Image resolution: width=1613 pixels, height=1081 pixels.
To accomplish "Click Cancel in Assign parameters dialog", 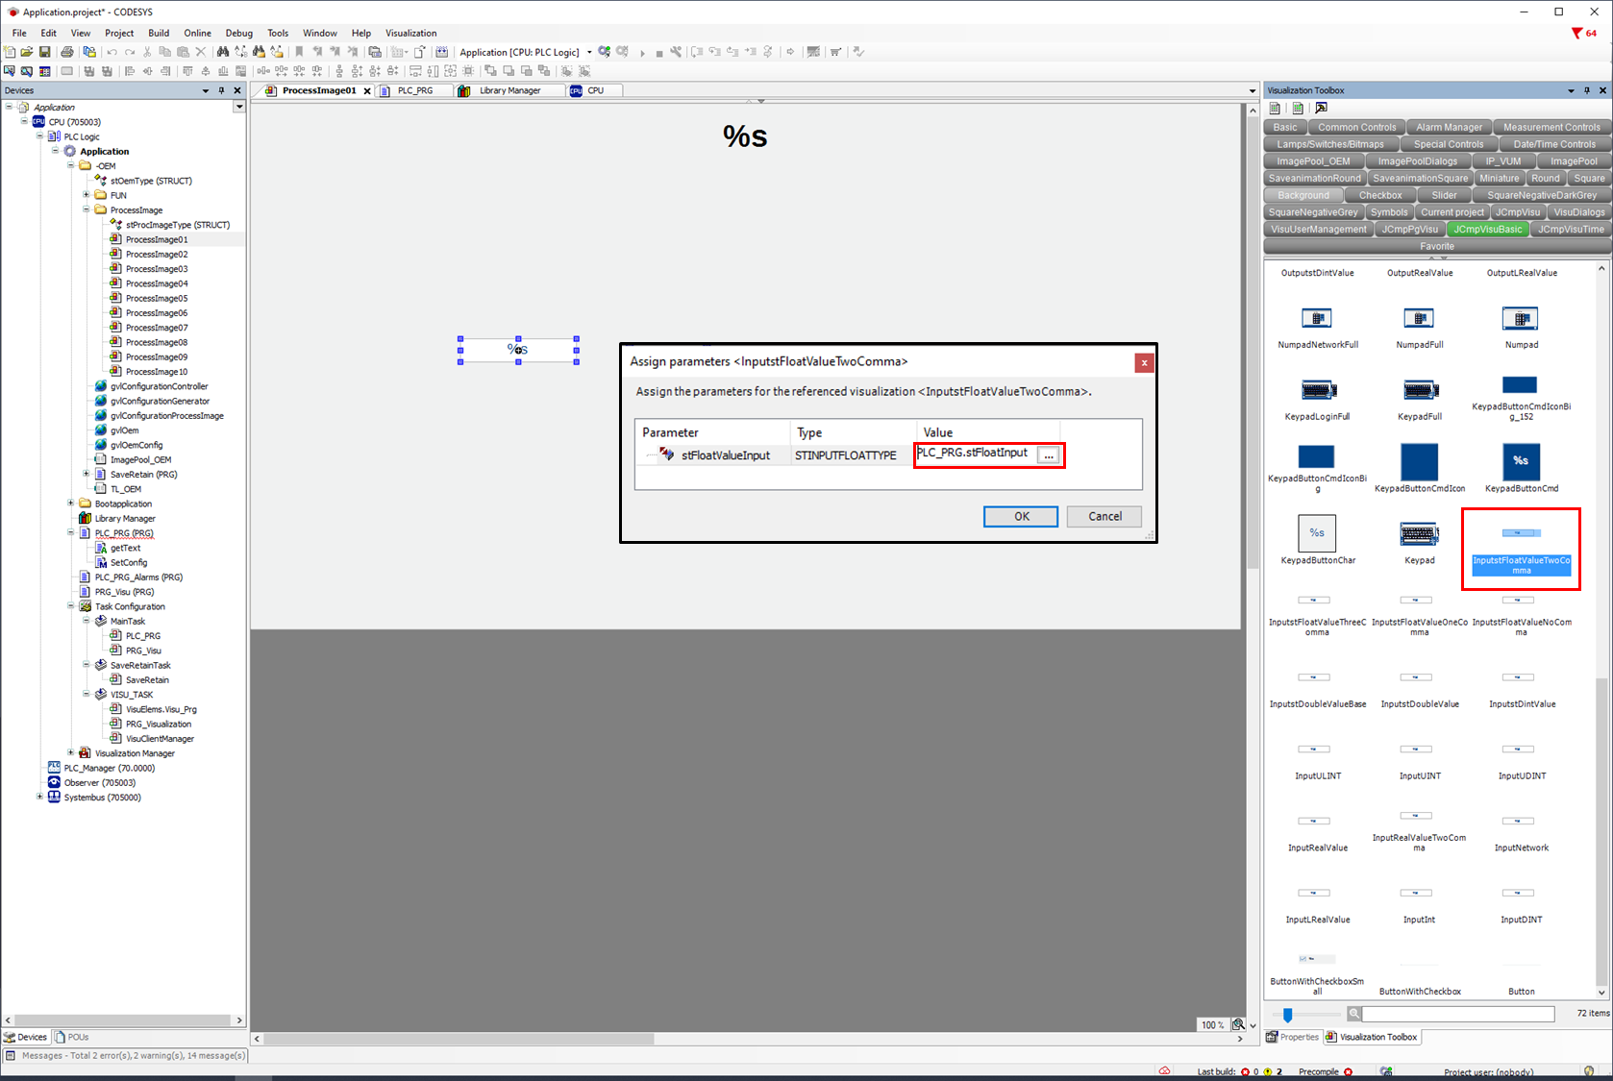I will tap(1104, 516).
